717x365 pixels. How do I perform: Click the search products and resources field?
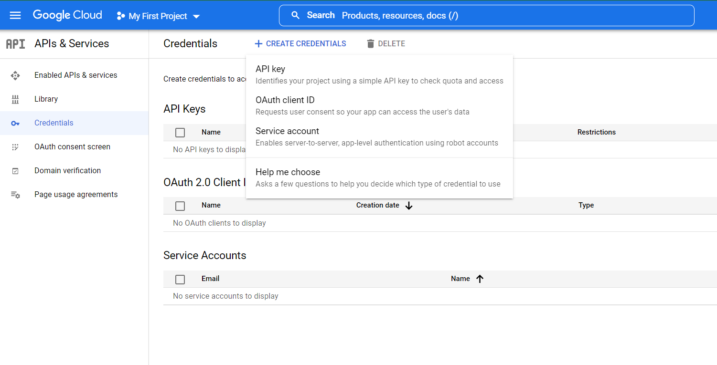pyautogui.click(x=486, y=16)
